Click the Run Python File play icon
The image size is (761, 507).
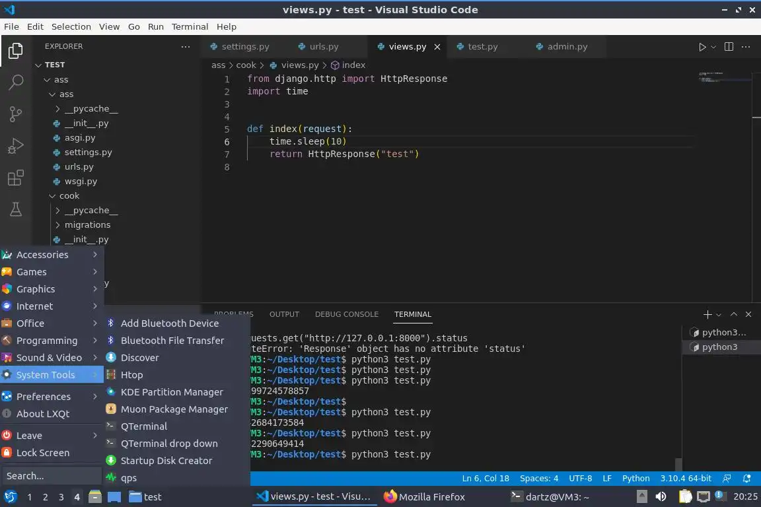pyautogui.click(x=702, y=47)
